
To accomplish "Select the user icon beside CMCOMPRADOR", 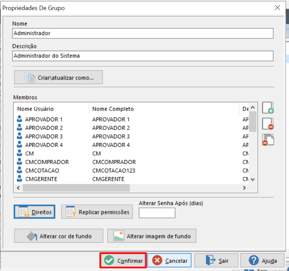I will click(x=19, y=161).
